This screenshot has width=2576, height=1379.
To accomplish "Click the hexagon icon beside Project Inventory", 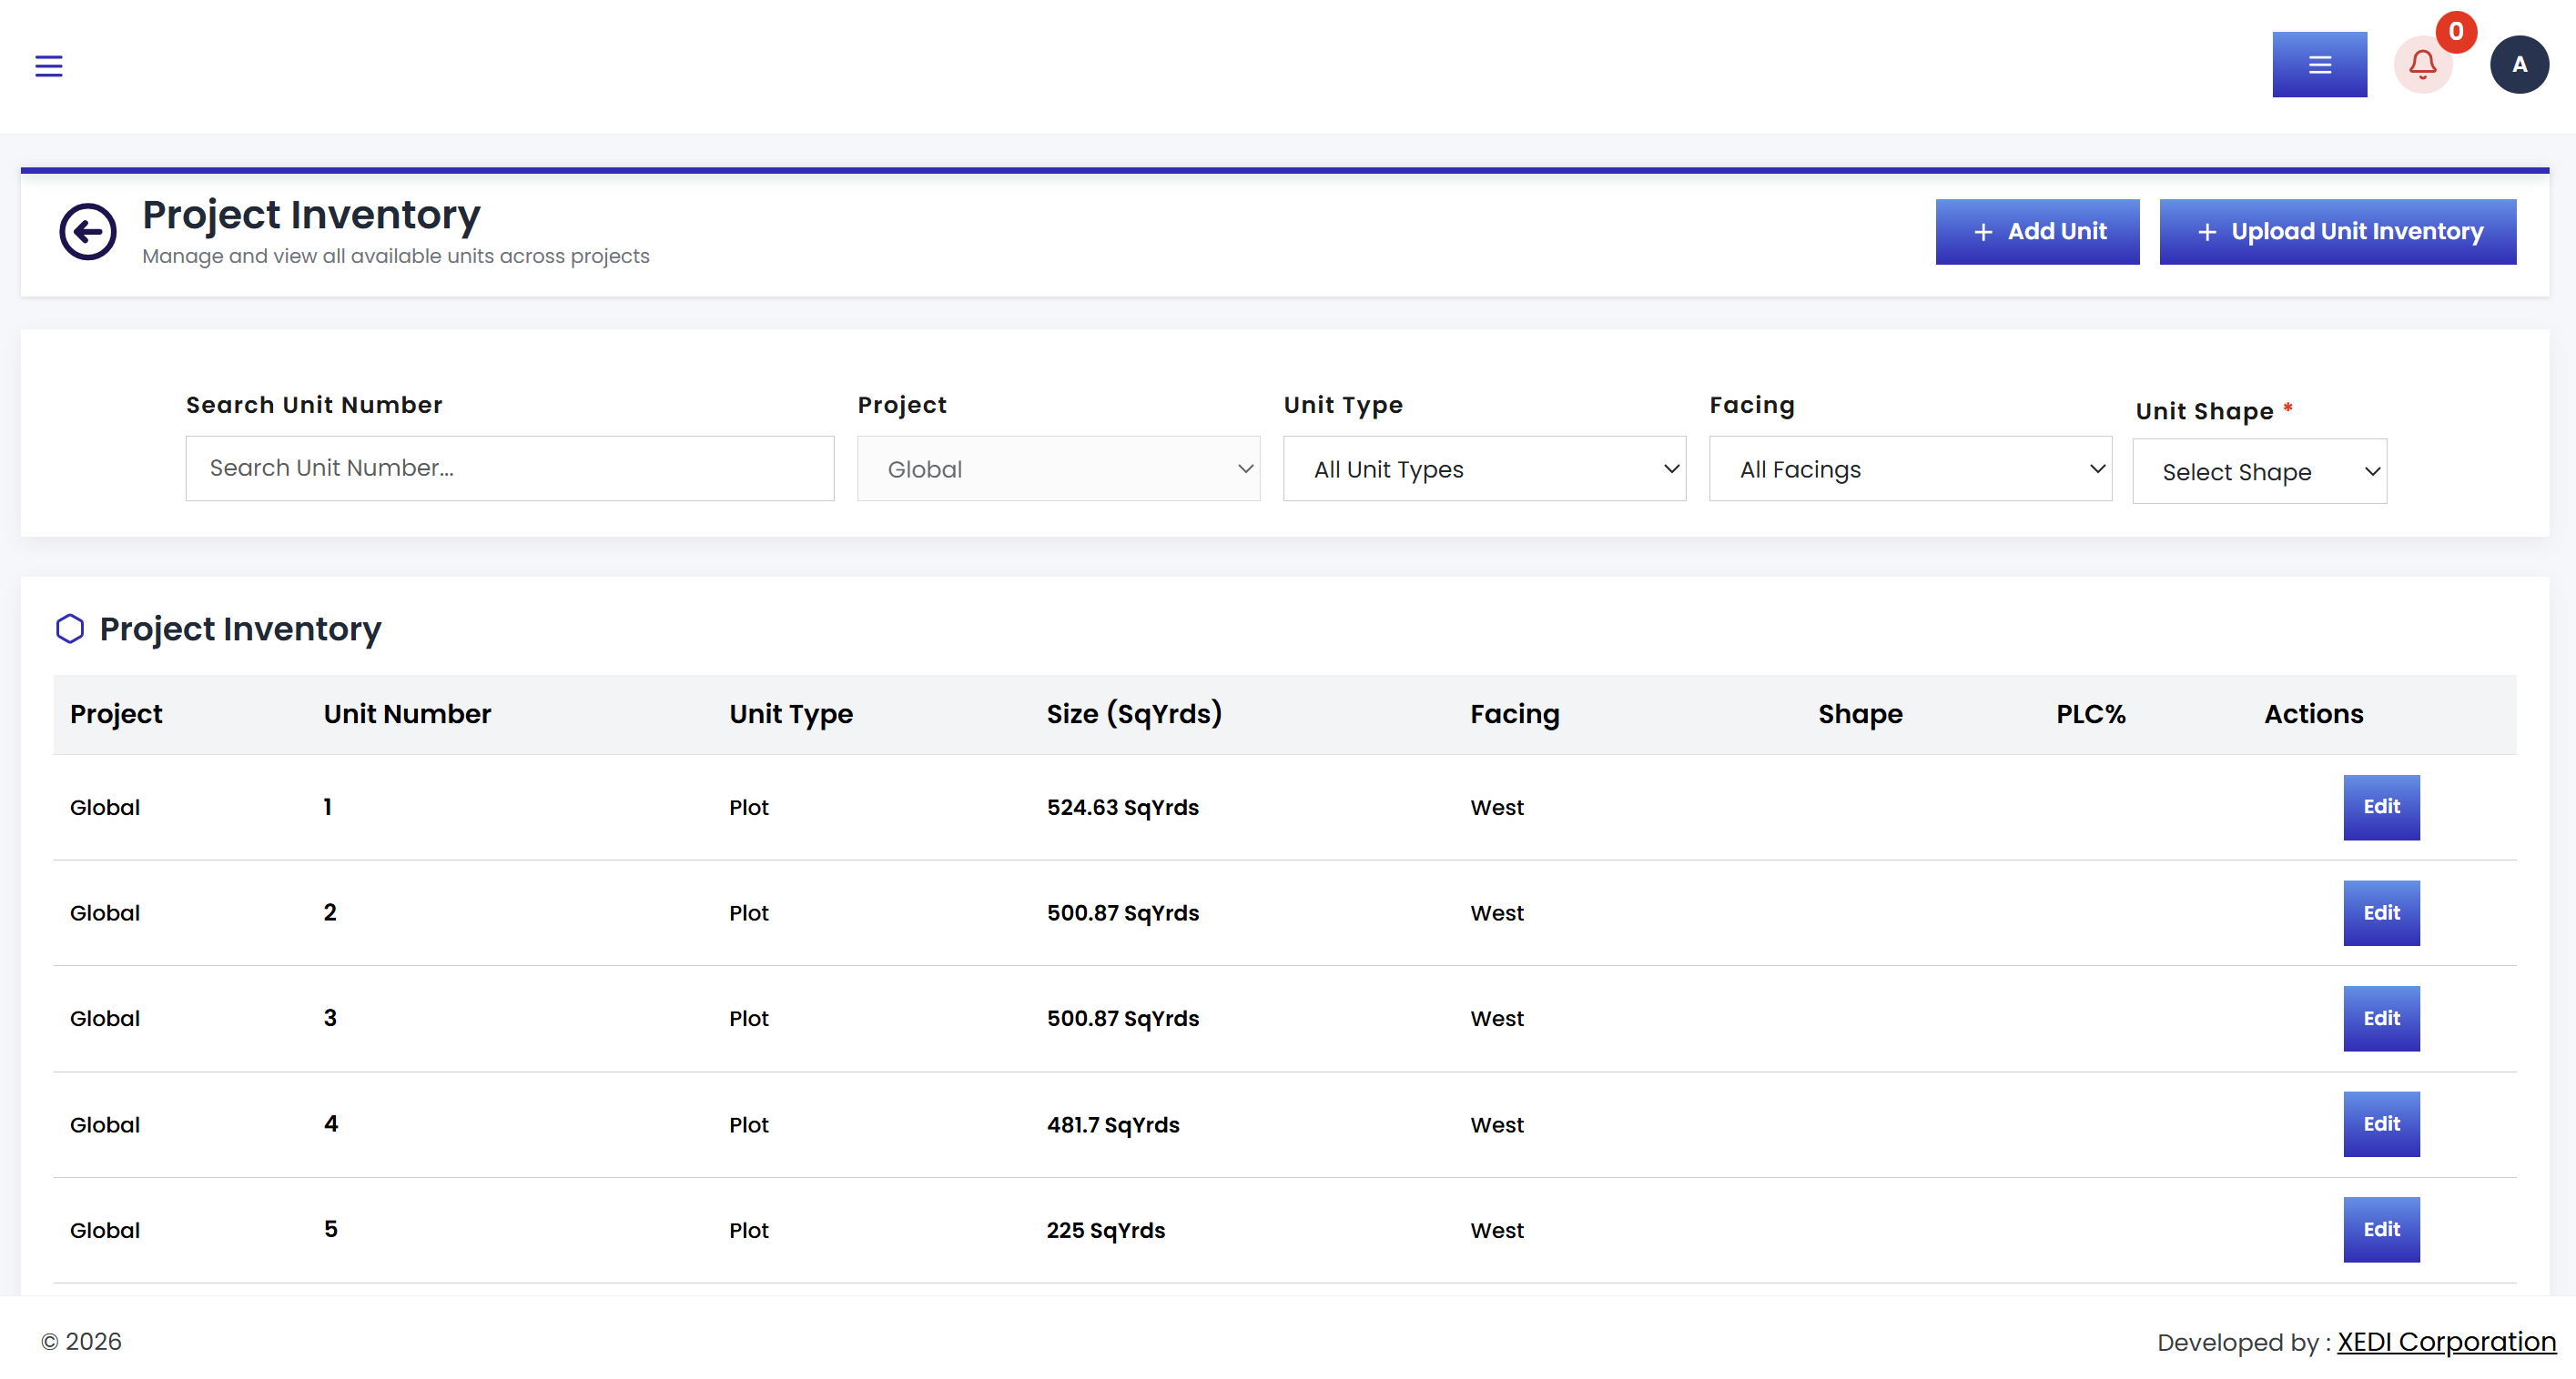I will point(70,629).
